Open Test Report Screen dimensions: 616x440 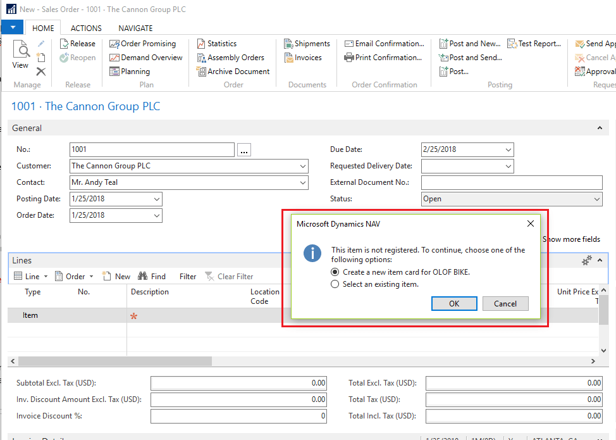pos(534,44)
